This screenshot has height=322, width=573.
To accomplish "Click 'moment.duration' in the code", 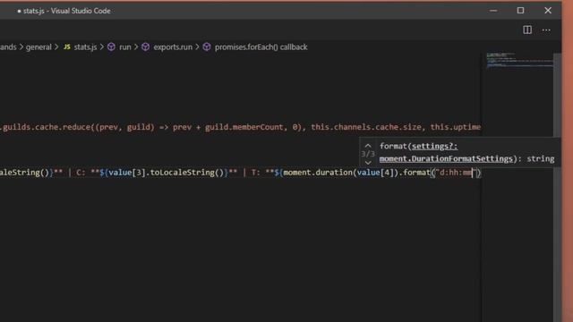I will [x=317, y=173].
